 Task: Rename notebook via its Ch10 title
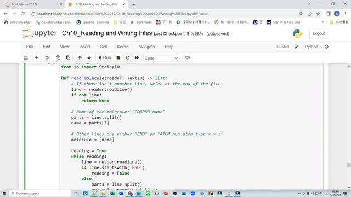(107, 33)
